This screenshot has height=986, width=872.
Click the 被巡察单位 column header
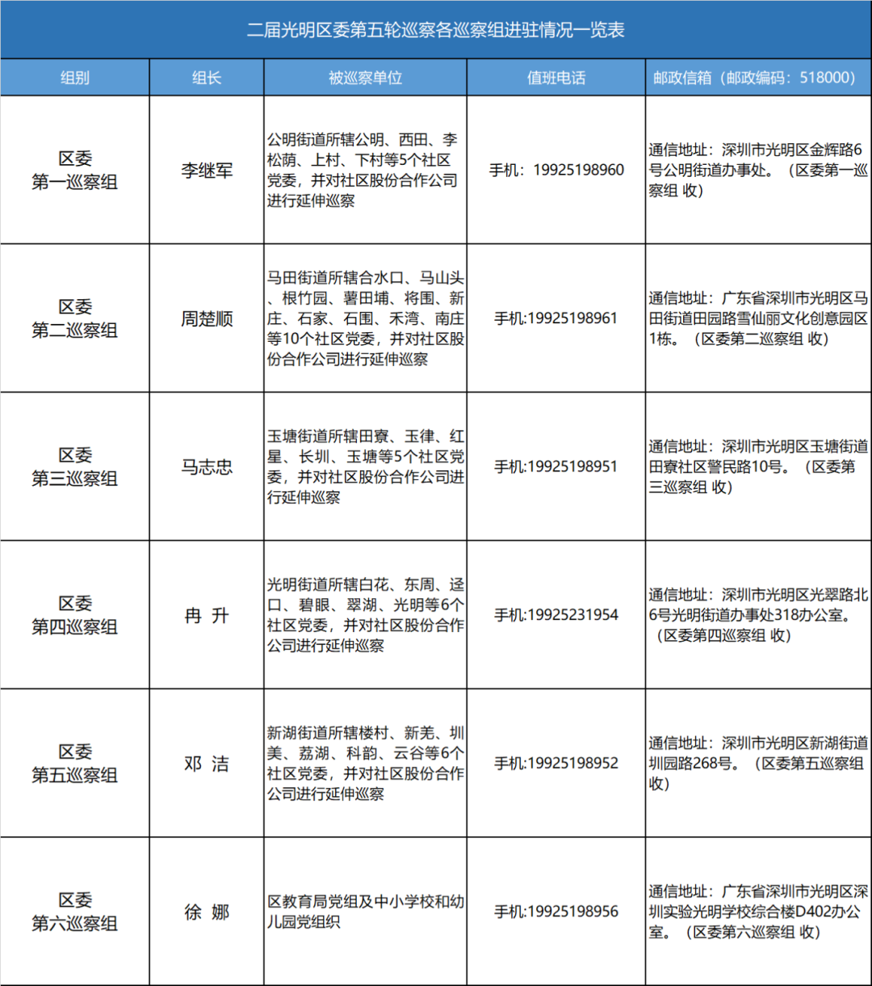point(365,77)
